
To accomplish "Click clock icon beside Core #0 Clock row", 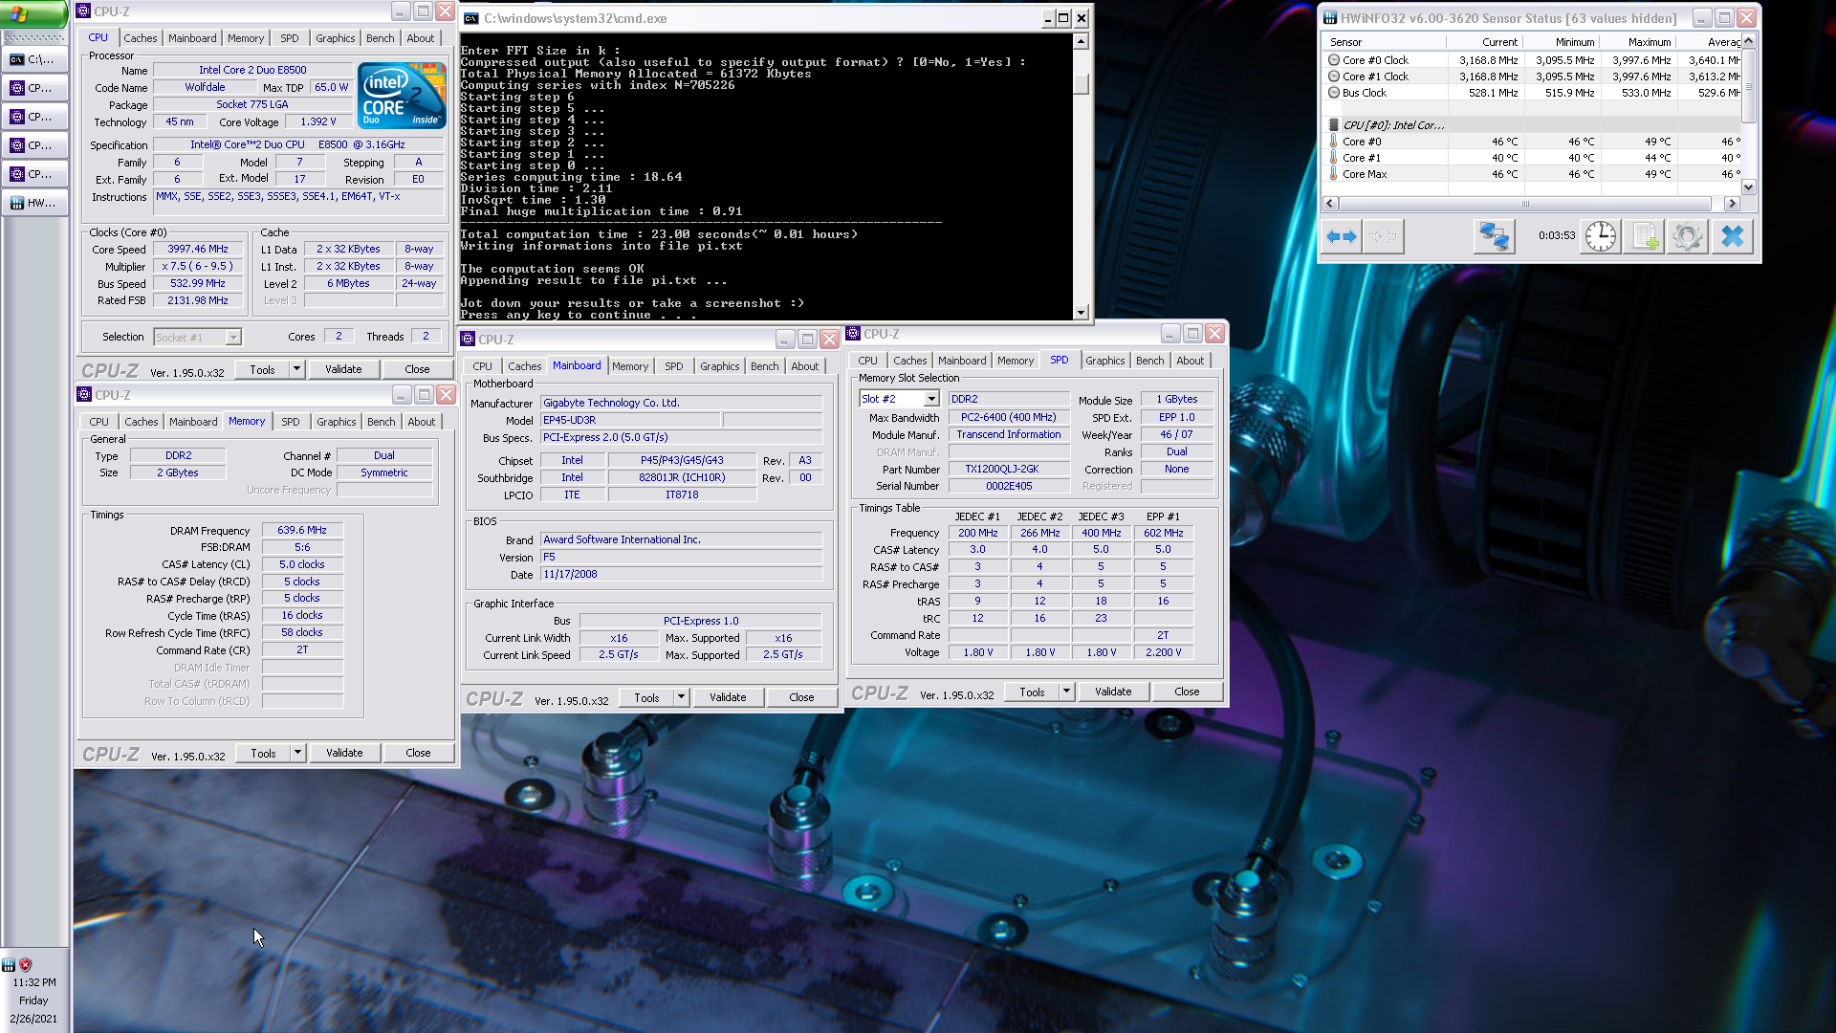I will point(1333,59).
